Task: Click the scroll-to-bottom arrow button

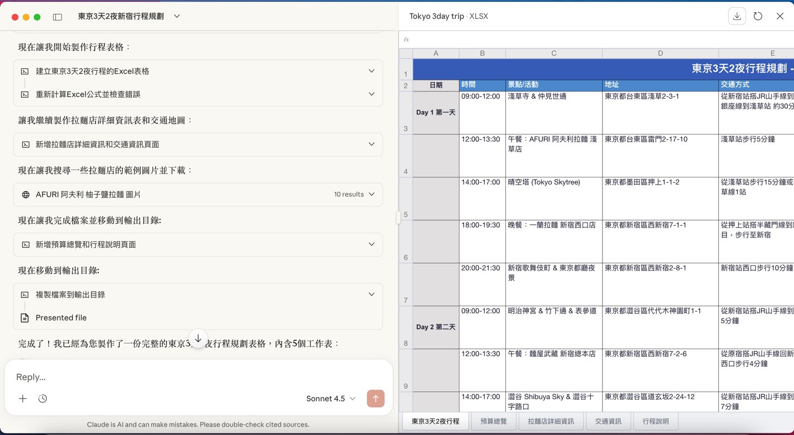Action: pos(198,338)
